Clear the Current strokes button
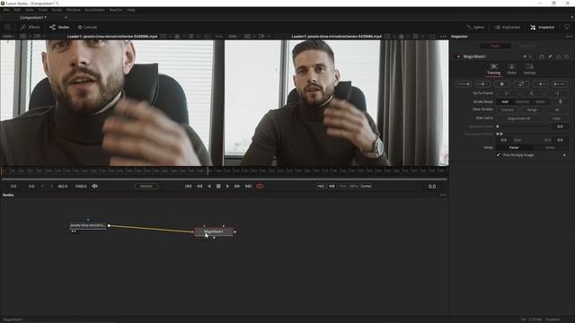 pyautogui.click(x=508, y=109)
